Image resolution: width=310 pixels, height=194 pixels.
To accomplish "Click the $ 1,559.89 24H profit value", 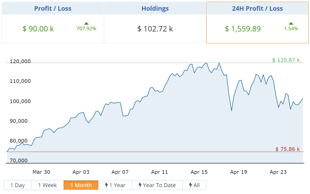I will pyautogui.click(x=243, y=29).
